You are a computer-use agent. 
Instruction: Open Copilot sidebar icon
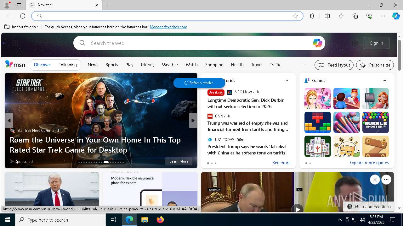[x=396, y=16]
